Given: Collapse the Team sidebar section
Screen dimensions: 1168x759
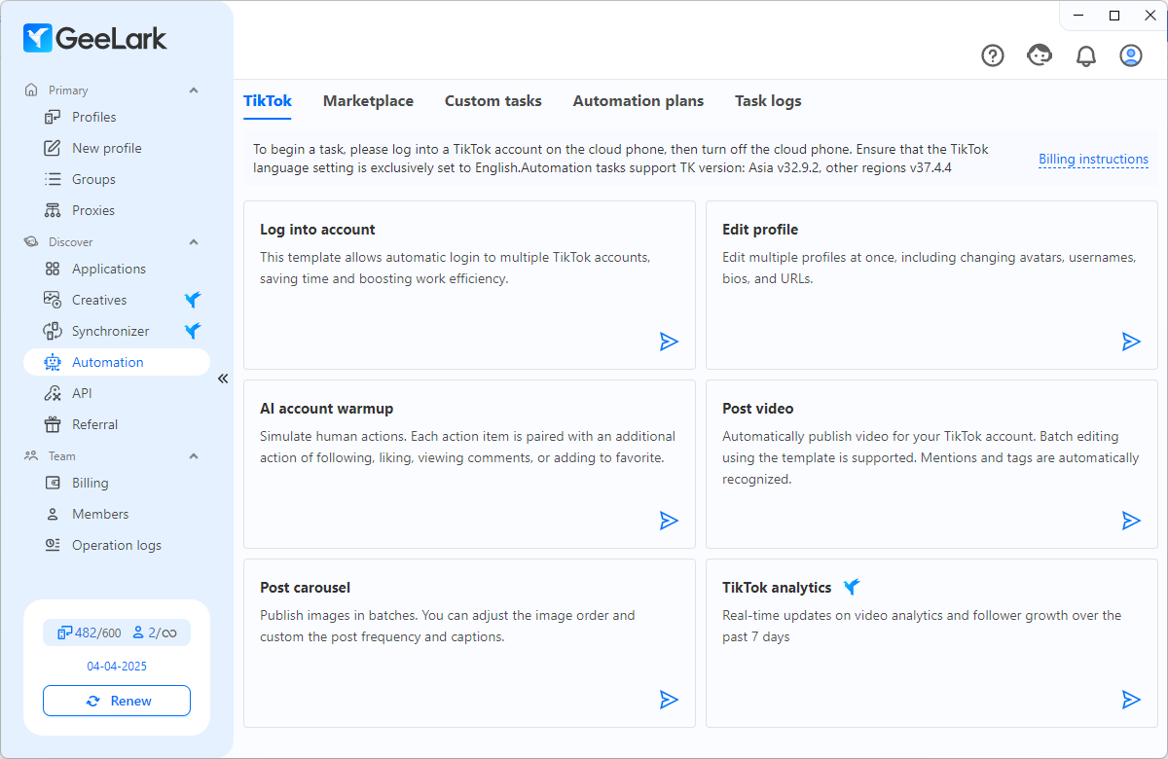Looking at the screenshot, I should coord(193,456).
